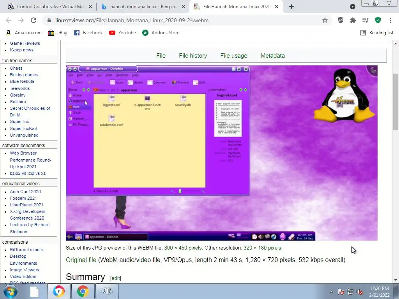Open the Desktop Environments link
This screenshot has width=399, height=299.
click(23, 260)
